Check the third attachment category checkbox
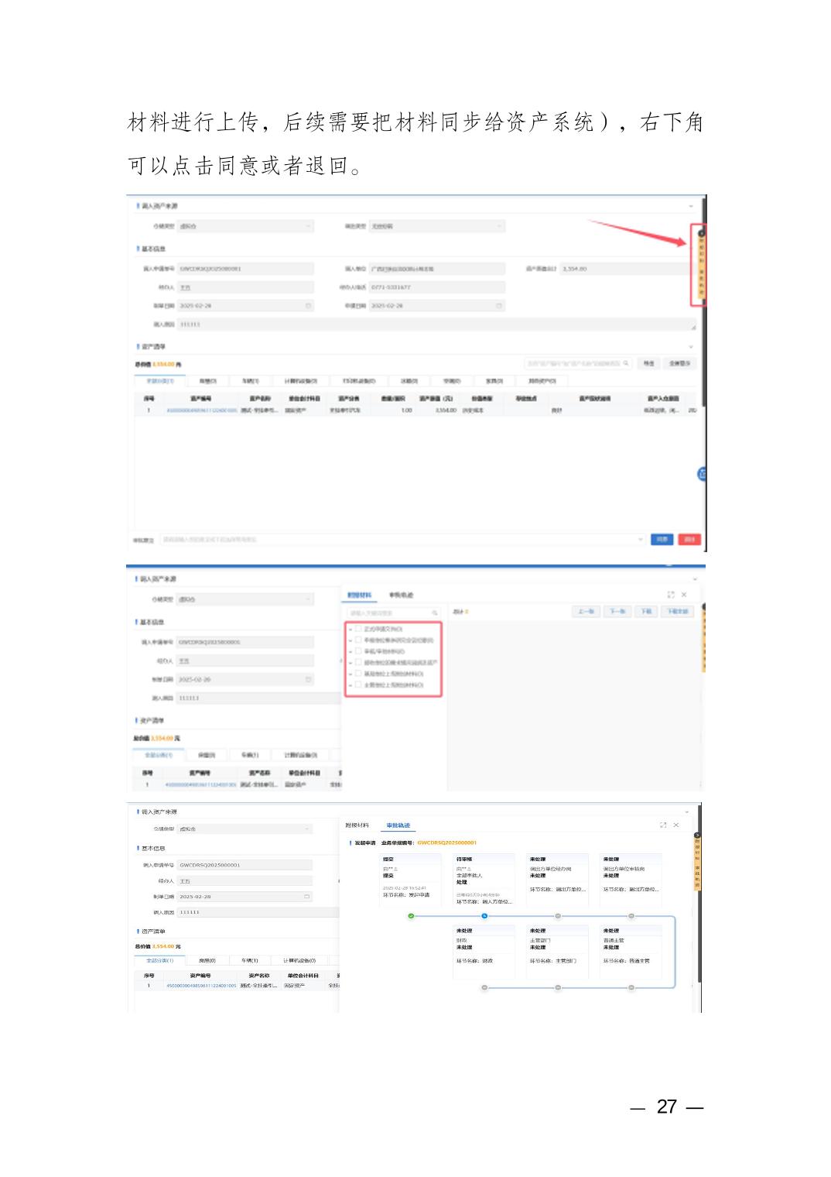Screen dimensions: 831x1177 pyautogui.click(x=358, y=651)
